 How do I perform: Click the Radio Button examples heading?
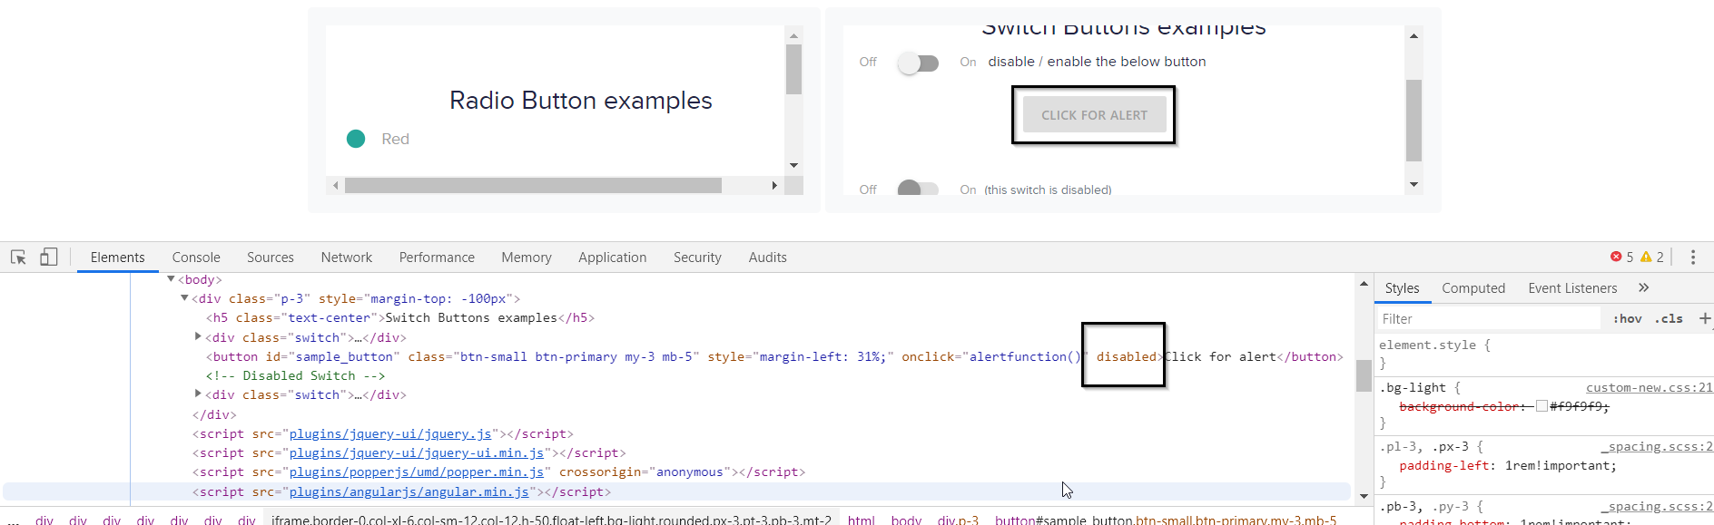pyautogui.click(x=580, y=101)
